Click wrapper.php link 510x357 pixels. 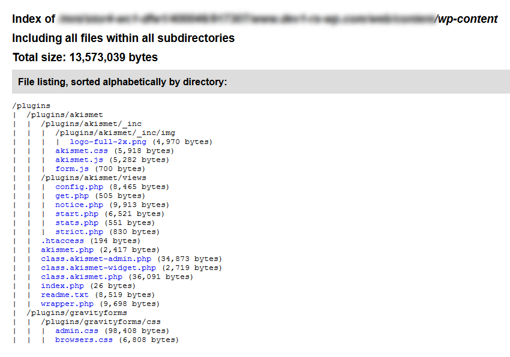[67, 304]
